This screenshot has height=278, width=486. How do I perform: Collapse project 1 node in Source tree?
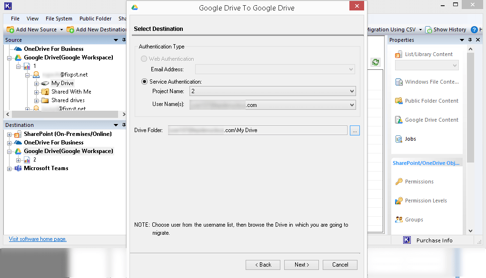coord(18,67)
